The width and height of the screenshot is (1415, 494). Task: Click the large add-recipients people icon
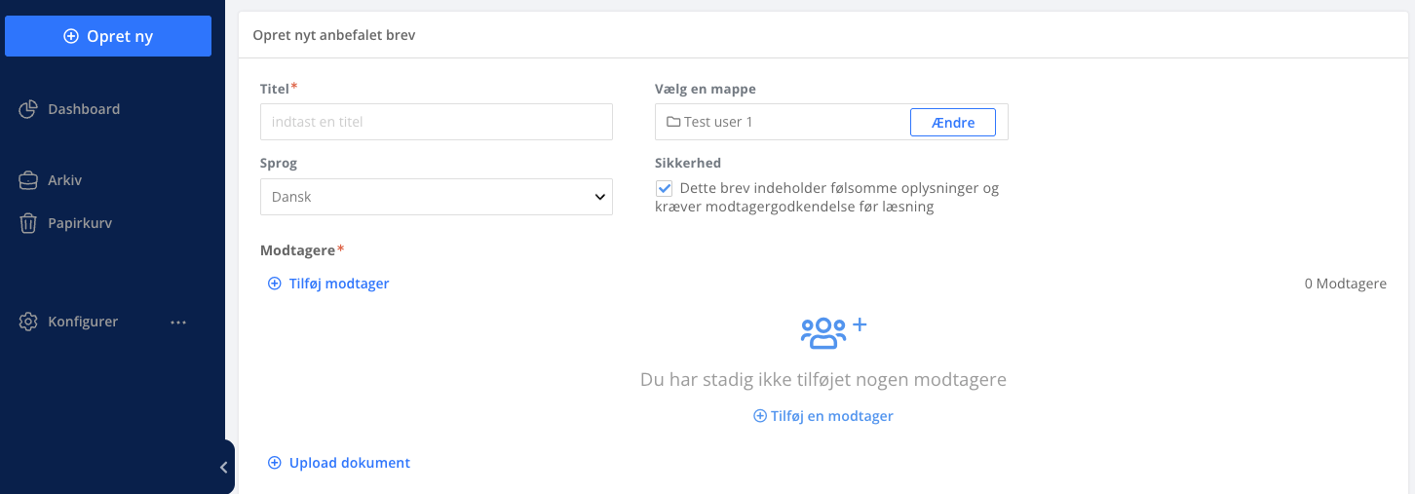[833, 333]
